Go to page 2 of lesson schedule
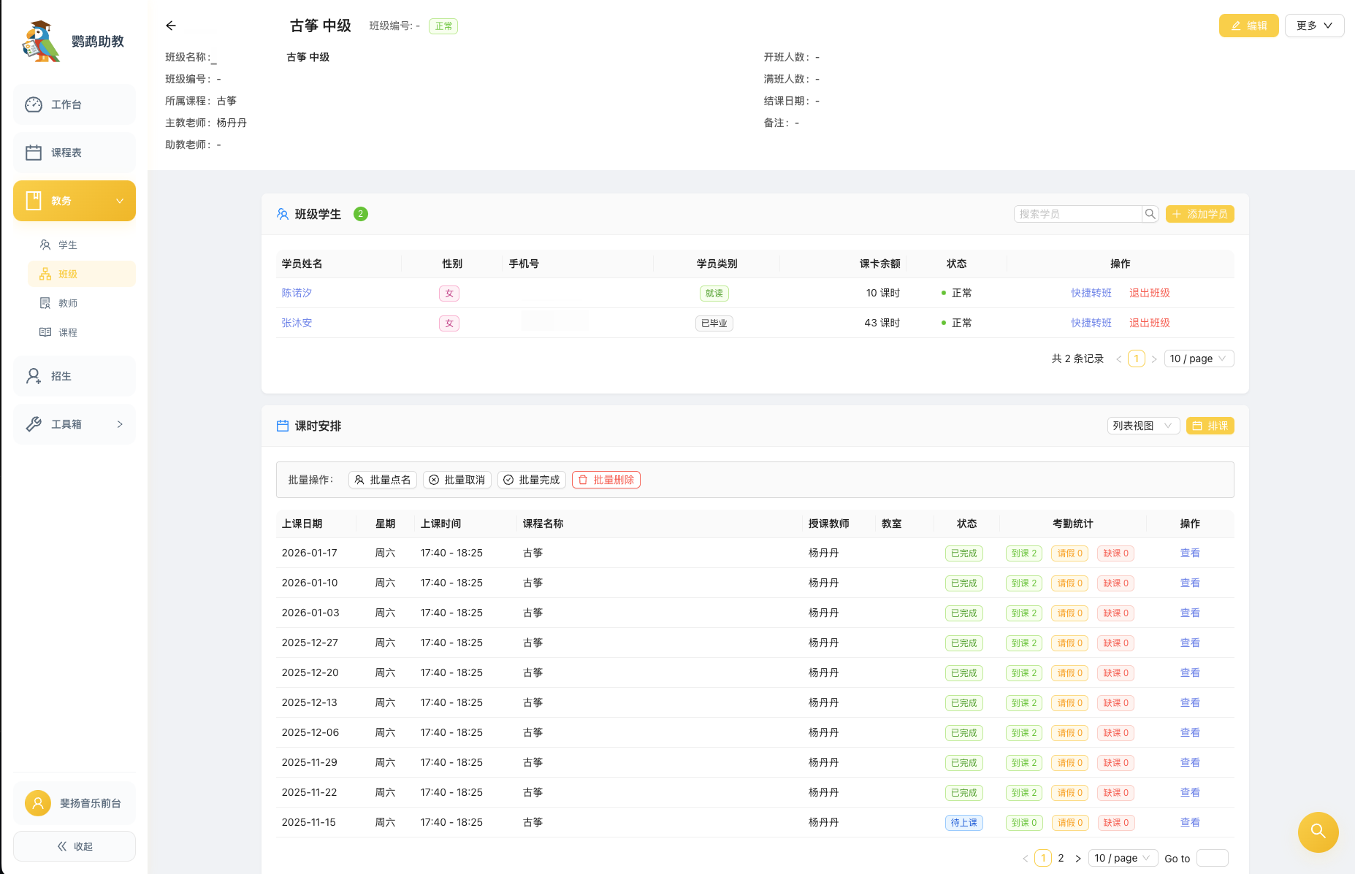Screen dimensions: 1355x874 pos(1061,858)
